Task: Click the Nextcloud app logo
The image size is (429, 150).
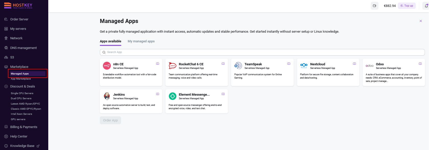Action: click(x=304, y=65)
